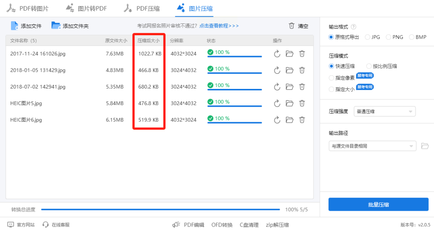
Task: Choose 按比例压缩 compression mode
Action: click(x=369, y=66)
